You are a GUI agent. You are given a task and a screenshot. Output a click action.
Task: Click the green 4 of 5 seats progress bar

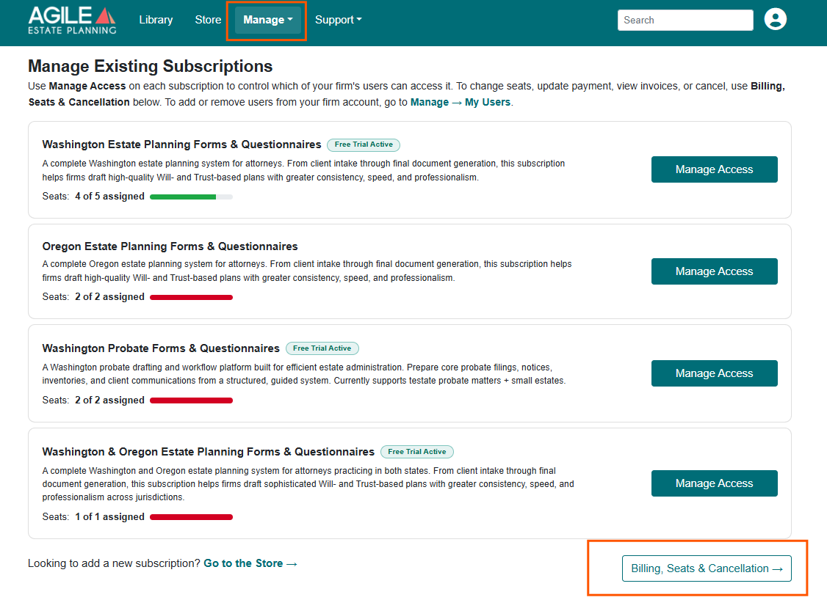coord(191,197)
